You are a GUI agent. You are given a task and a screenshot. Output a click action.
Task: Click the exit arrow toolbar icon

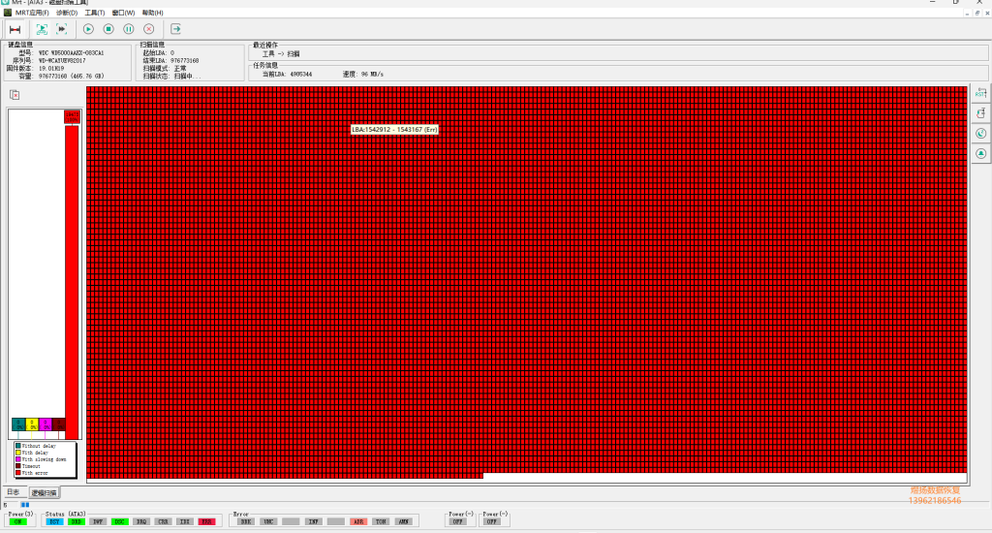(176, 29)
